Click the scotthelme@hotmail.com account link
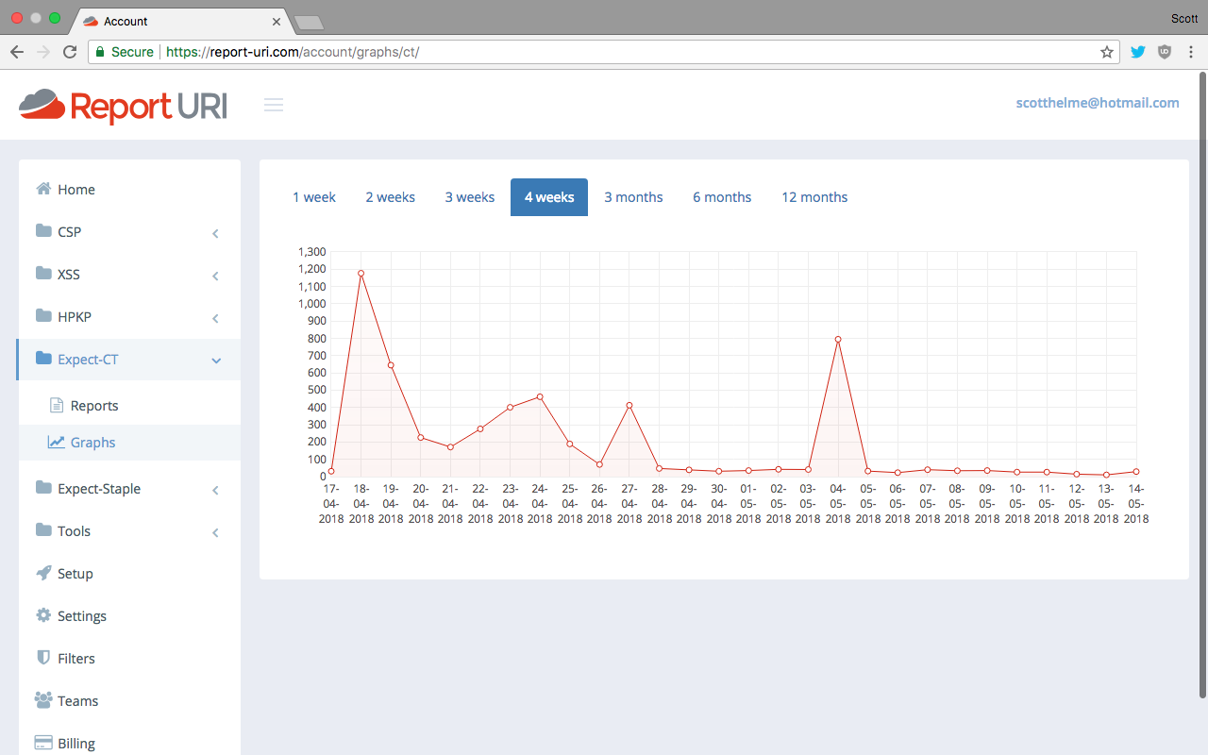 tap(1098, 103)
